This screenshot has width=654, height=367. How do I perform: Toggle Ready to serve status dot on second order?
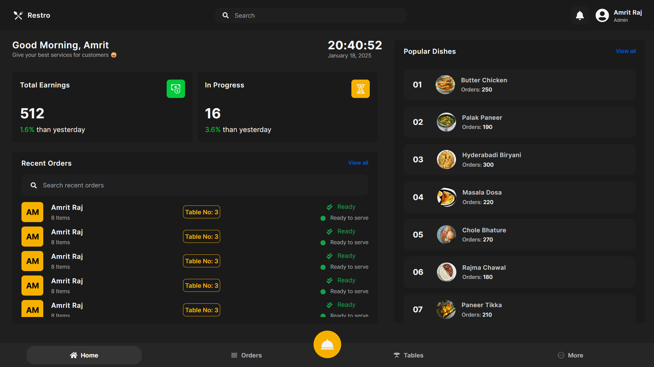coord(323,243)
